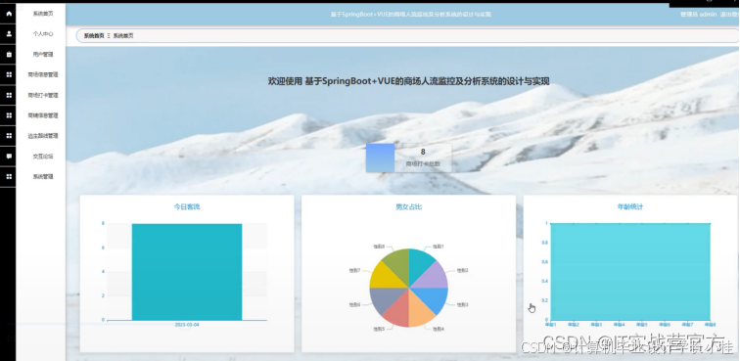
Task: Click the 6 y-axis value in 今日客流
Action: (x=103, y=248)
